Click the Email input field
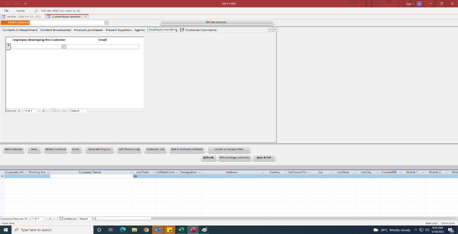Screen dimensions: 458x234 coord(102,47)
